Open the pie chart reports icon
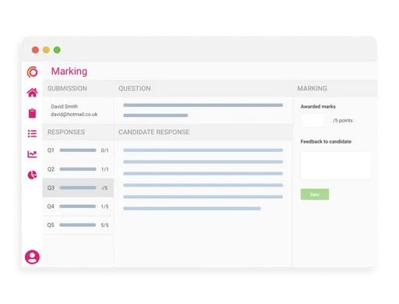The height and width of the screenshot is (304, 399). click(x=32, y=175)
